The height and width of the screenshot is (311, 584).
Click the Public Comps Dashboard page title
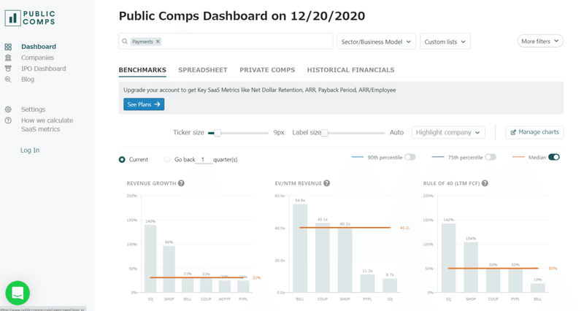click(242, 16)
